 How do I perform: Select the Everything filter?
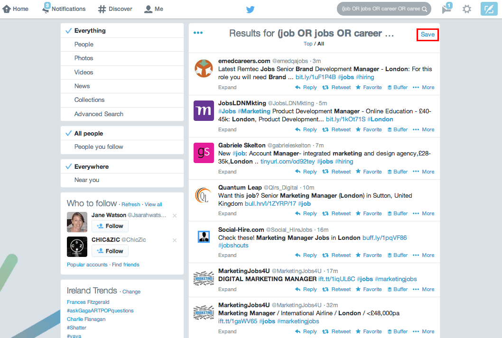(x=122, y=31)
